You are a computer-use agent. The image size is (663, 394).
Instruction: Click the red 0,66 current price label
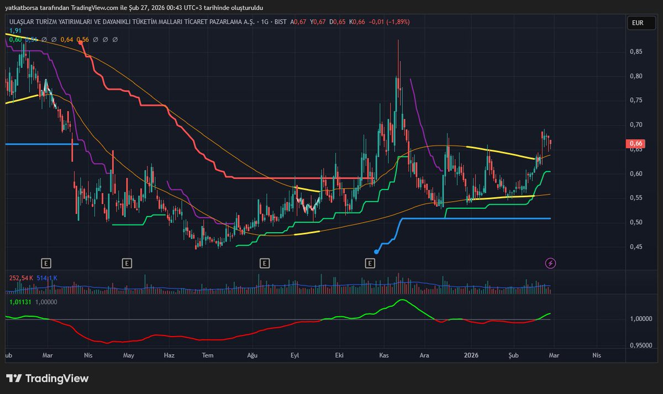pyautogui.click(x=635, y=144)
